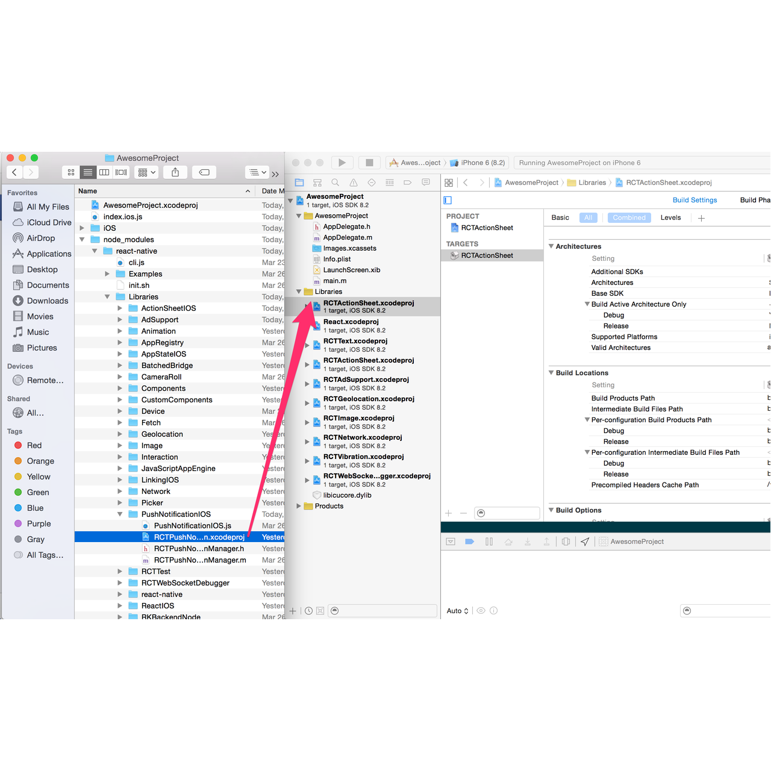Collapse the Build Locations section
The height and width of the screenshot is (771, 771).
coord(550,372)
